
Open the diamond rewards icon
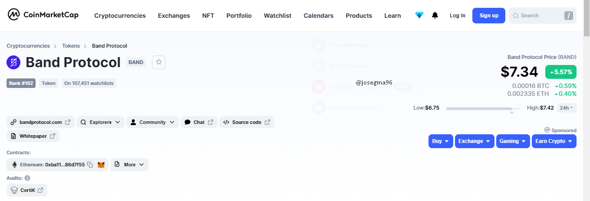tap(419, 15)
